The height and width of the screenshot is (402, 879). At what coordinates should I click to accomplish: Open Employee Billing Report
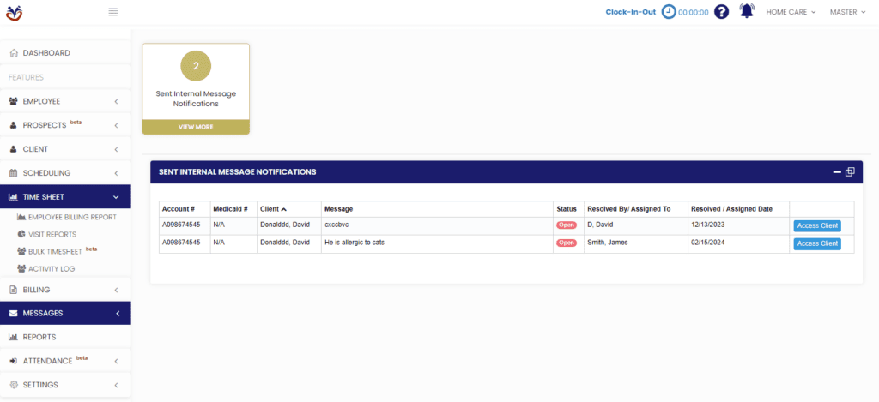pyautogui.click(x=72, y=217)
